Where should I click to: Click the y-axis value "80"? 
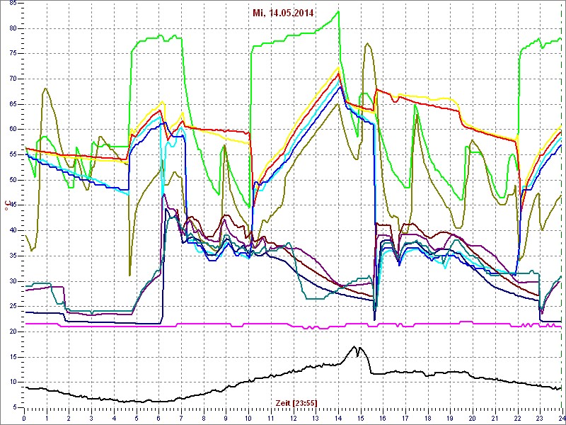[13, 28]
